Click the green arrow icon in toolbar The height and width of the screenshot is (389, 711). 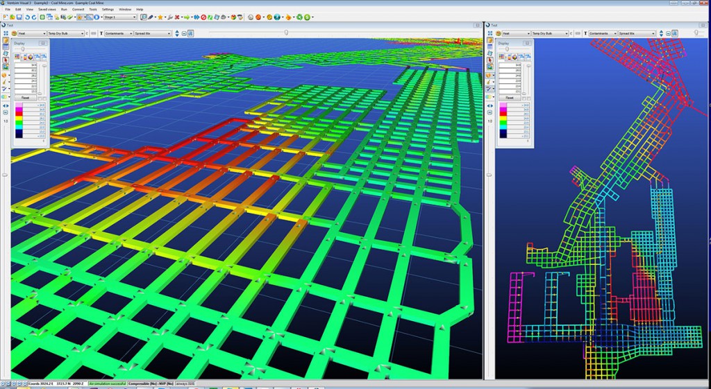tap(187, 17)
